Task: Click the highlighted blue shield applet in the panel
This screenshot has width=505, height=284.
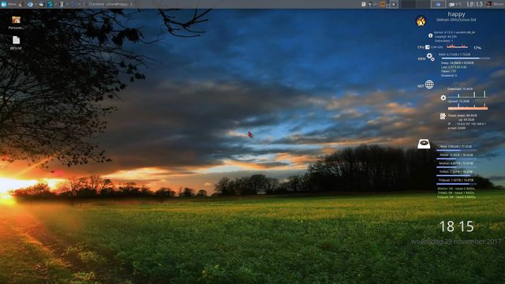Action: [438, 4]
